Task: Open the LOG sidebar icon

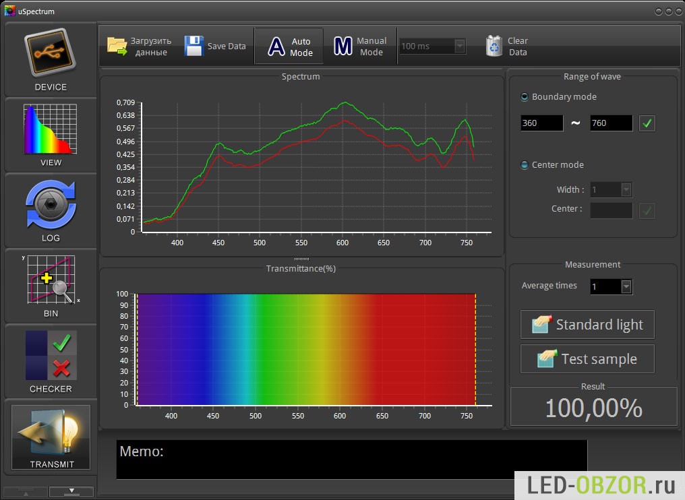Action: [51, 206]
